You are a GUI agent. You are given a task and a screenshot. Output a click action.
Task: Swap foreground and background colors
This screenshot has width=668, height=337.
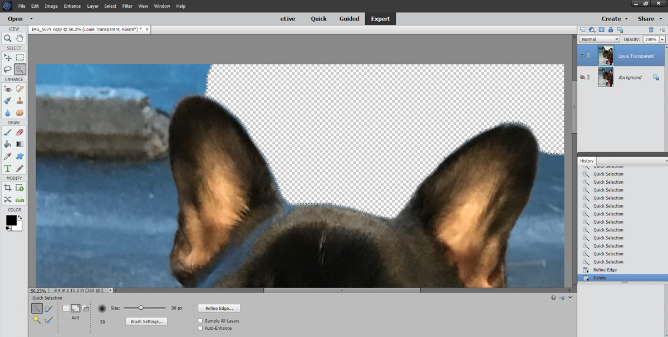[x=20, y=217]
